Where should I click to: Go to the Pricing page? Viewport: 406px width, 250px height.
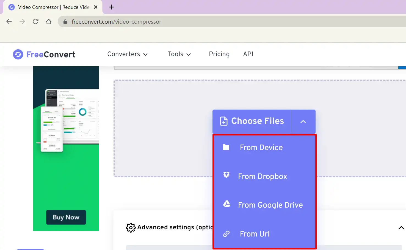[219, 54]
